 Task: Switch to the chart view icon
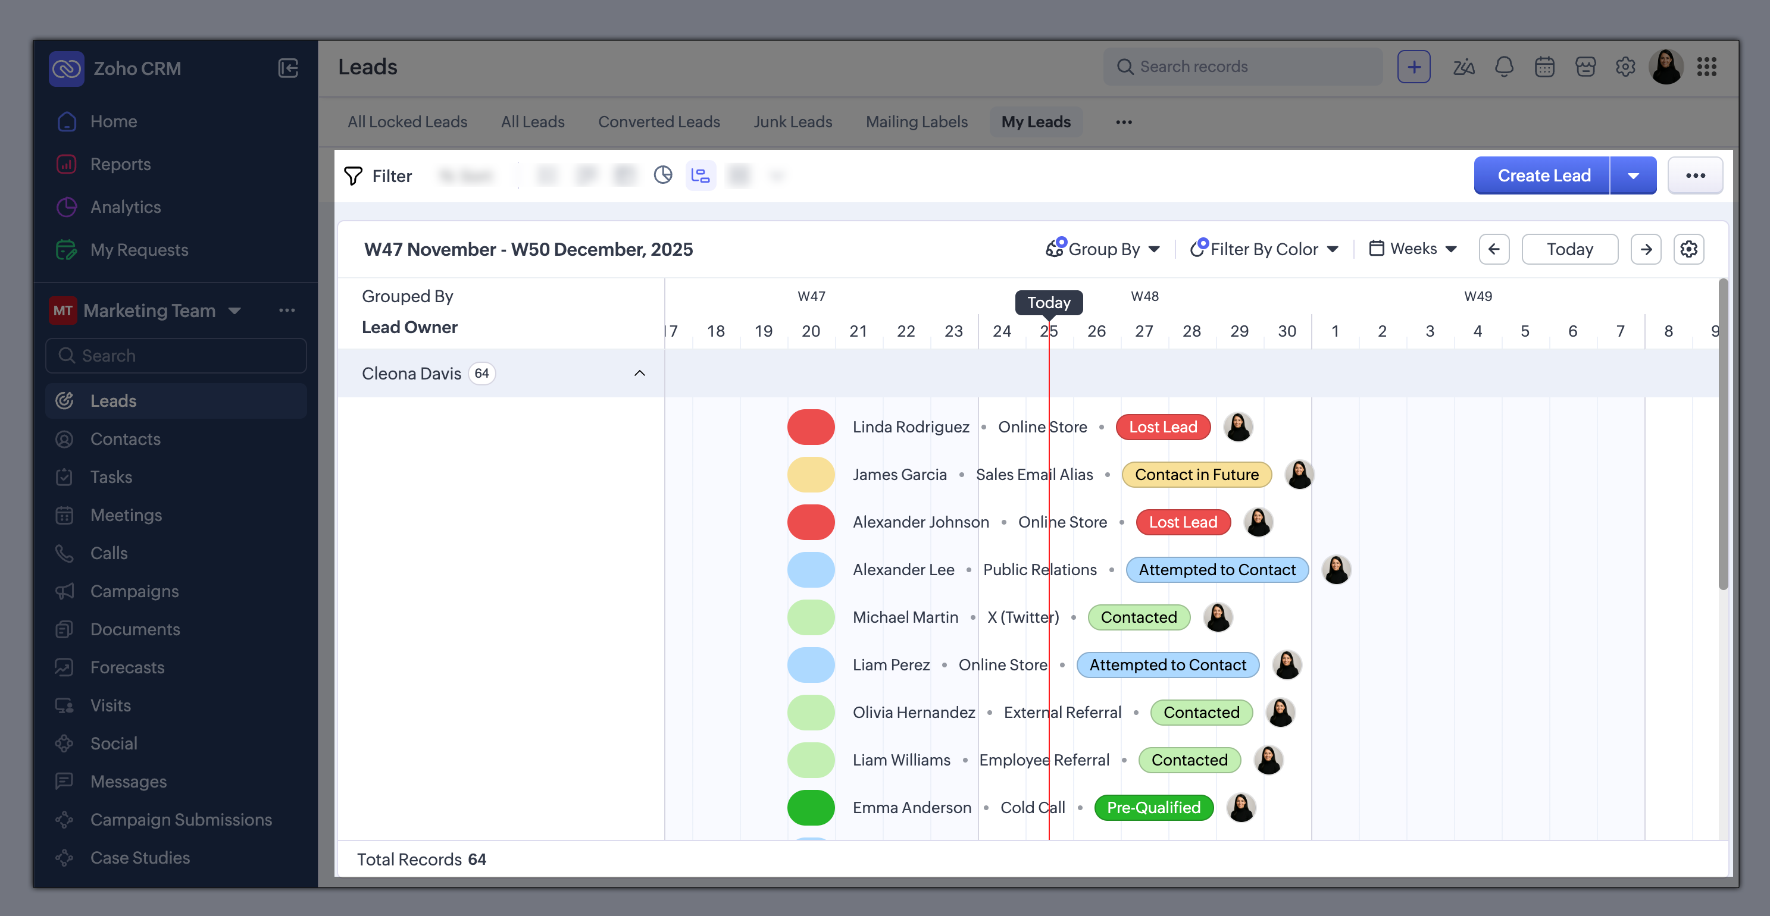[x=662, y=176]
